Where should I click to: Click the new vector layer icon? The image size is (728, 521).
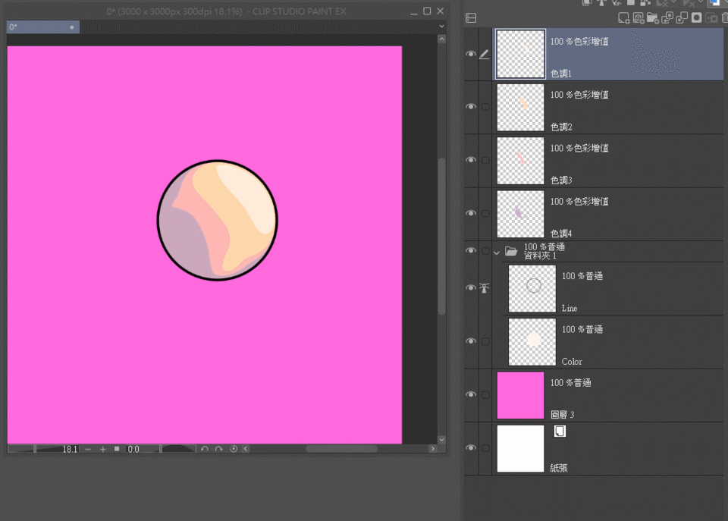(638, 17)
